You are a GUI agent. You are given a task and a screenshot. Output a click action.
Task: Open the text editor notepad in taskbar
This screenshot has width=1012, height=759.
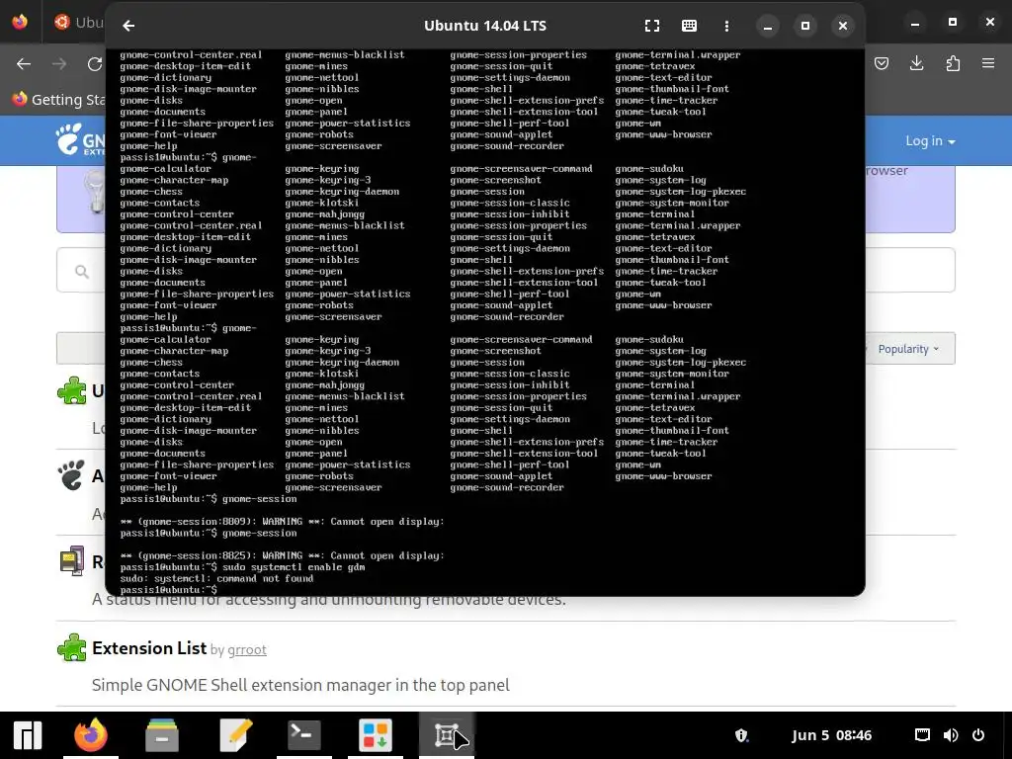tap(235, 735)
